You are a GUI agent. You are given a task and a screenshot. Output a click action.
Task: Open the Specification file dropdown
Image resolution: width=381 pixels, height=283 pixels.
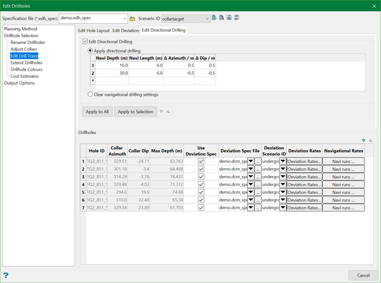tap(124, 18)
